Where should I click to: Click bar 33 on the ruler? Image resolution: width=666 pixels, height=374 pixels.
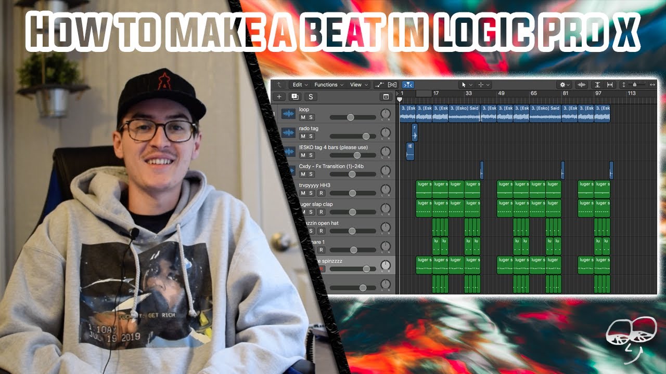point(469,94)
